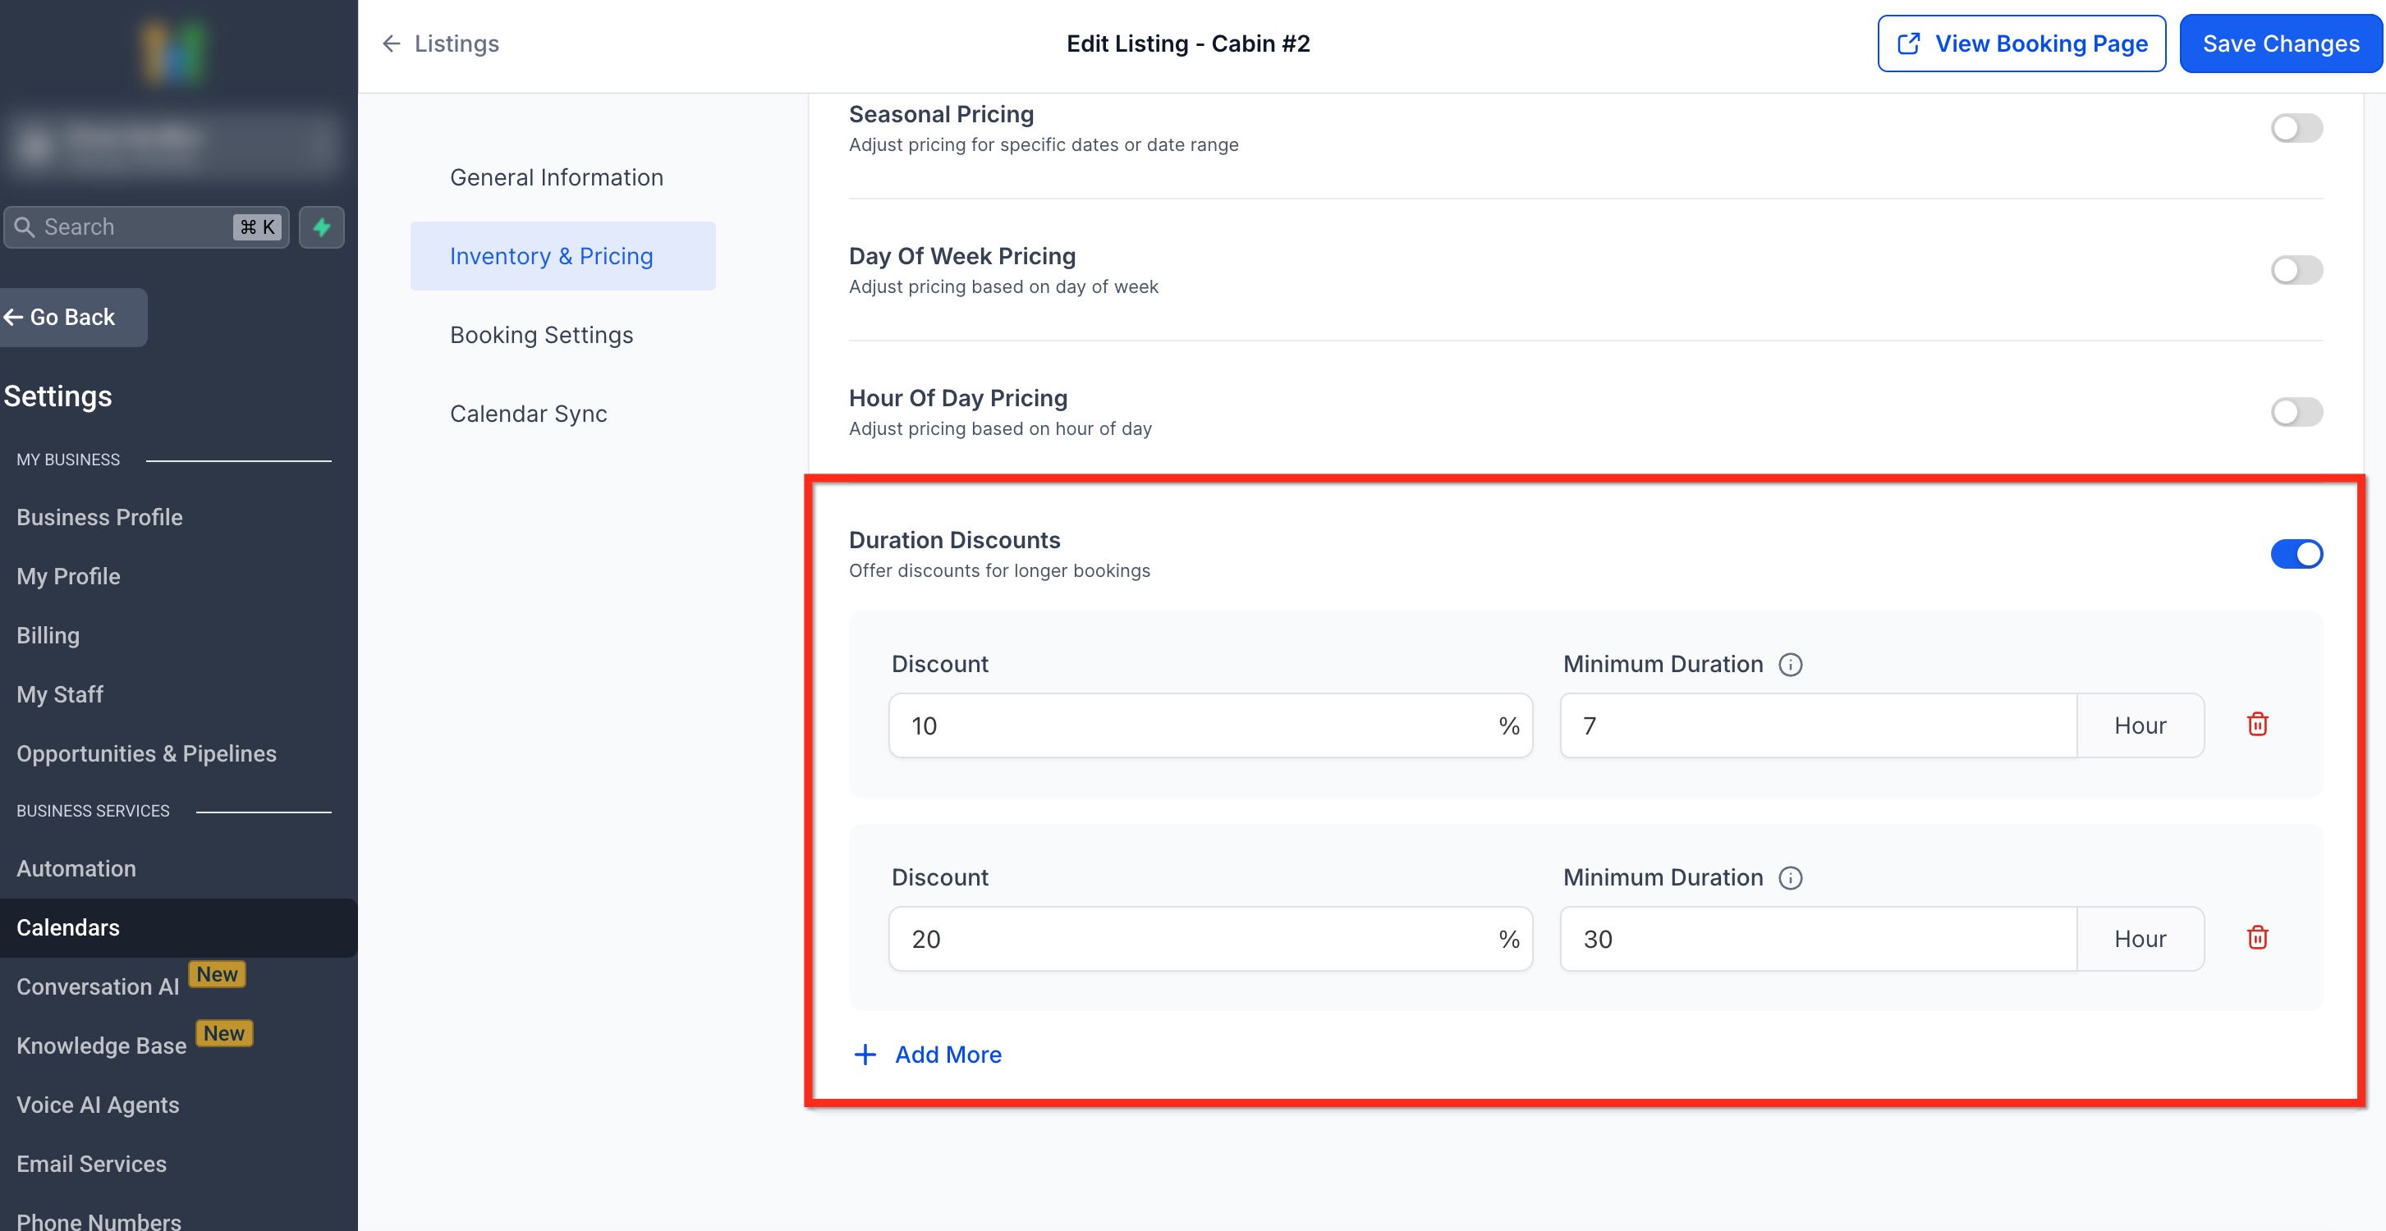Turn on Day Of Week Pricing
The image size is (2386, 1231).
[2295, 270]
